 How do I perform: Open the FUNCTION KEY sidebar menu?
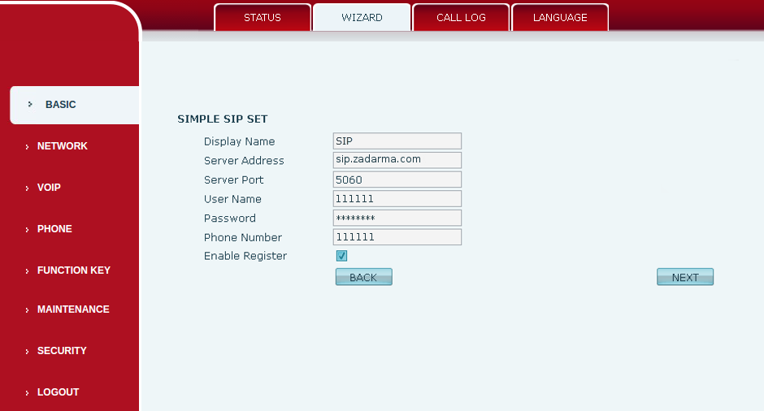click(73, 270)
